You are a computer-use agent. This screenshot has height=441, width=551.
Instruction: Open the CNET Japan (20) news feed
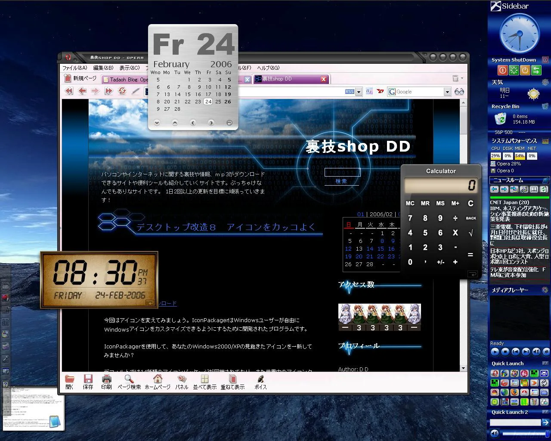click(509, 202)
